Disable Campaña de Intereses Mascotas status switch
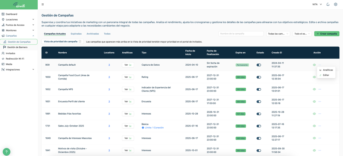The height and width of the screenshot is (156, 343). pyautogui.click(x=259, y=138)
